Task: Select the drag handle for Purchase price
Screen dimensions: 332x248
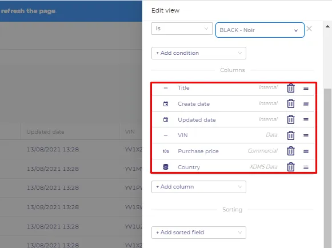Action: point(306,151)
